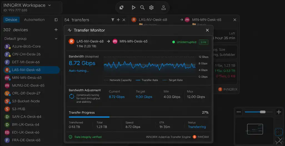Add a transfer with plus icon

pyautogui.click(x=118, y=20)
